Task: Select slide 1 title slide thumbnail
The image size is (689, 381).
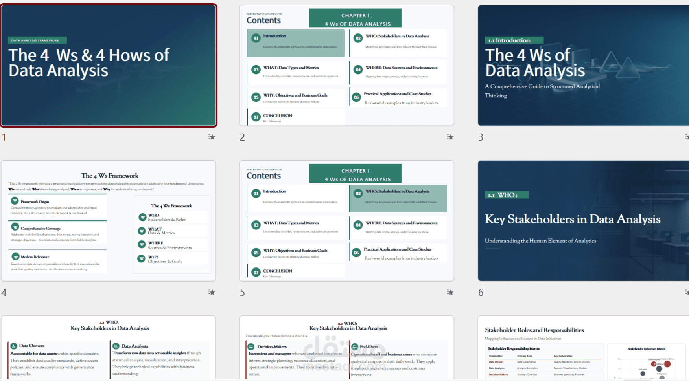Action: pos(109,66)
